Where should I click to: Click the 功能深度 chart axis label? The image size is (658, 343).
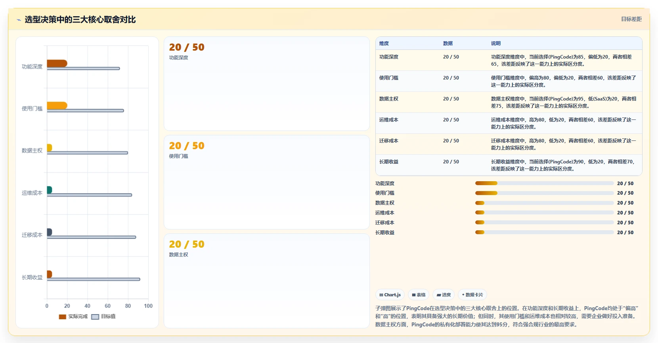click(32, 66)
